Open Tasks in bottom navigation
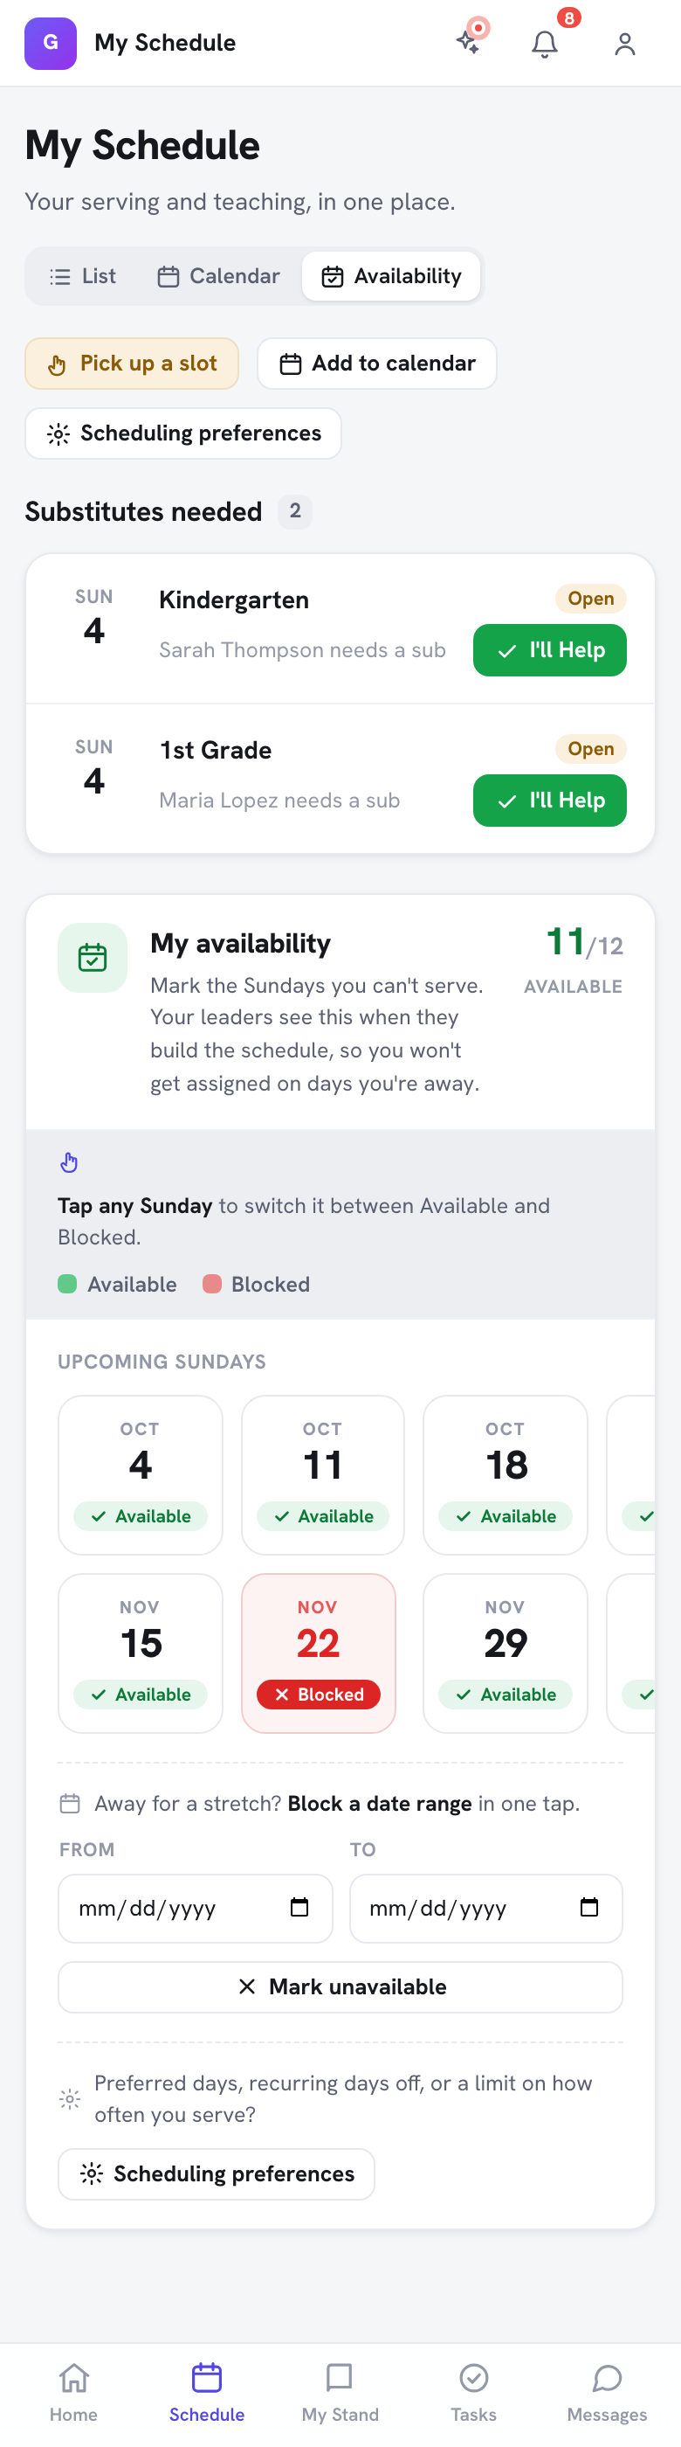 click(x=473, y=2392)
